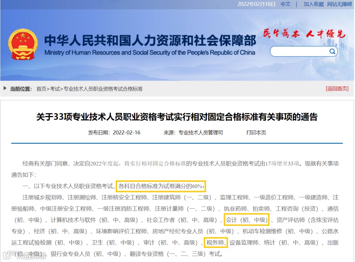
Task: Click the text 会计（初、中级）
Action: [x=247, y=220]
